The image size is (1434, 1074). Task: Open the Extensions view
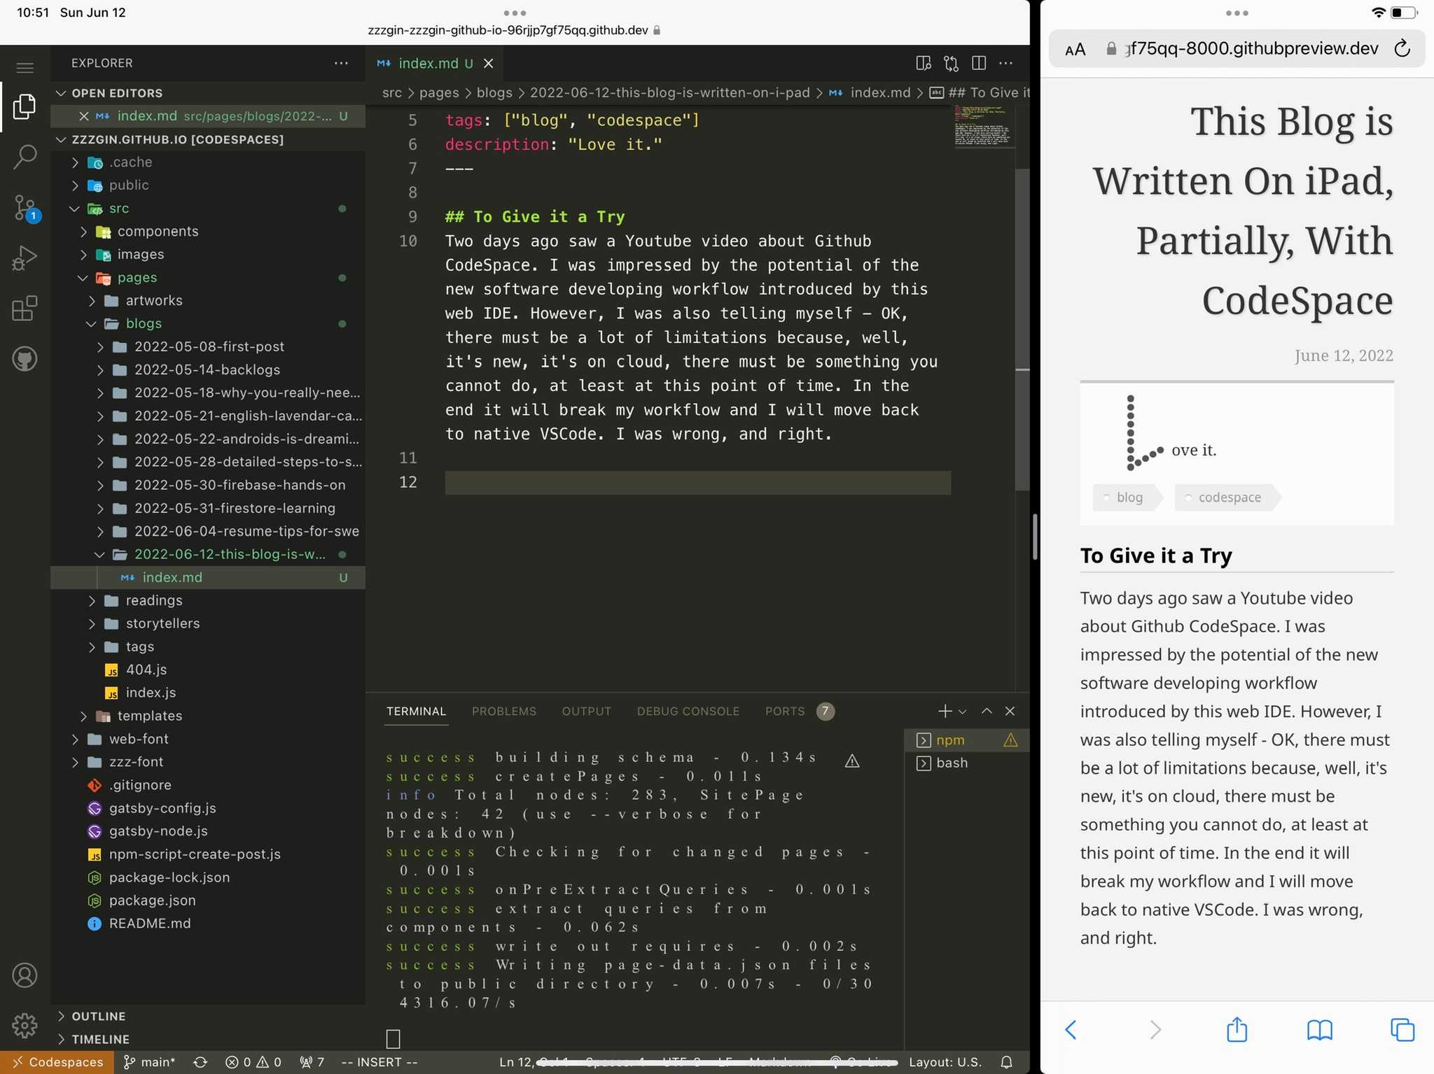[25, 308]
